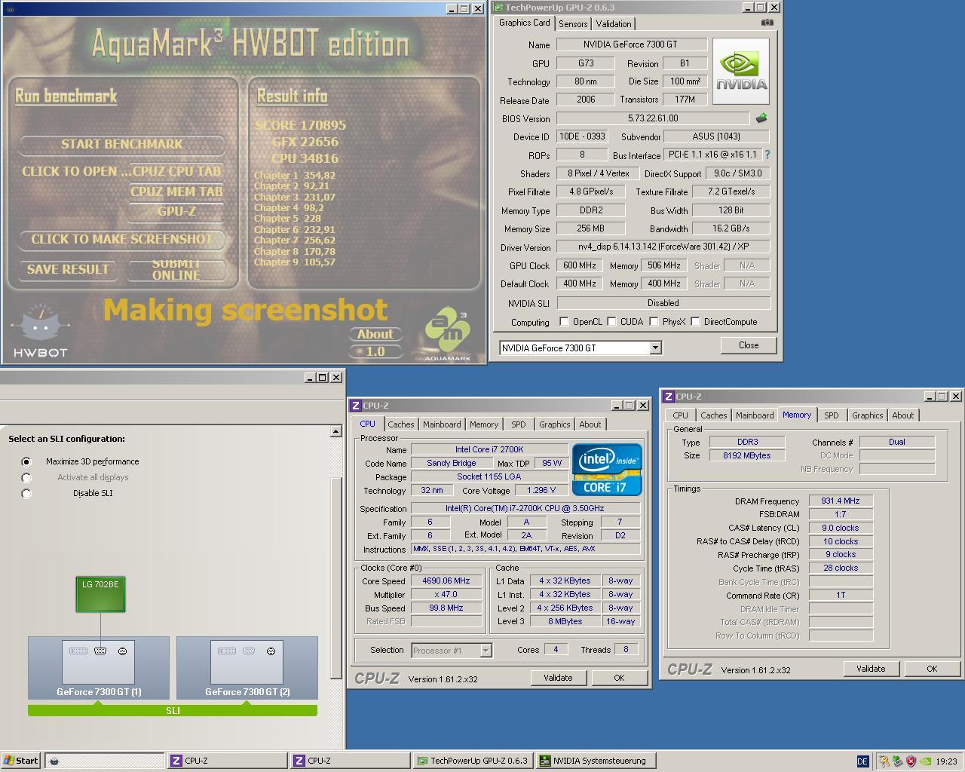
Task: Click OK in CPU-Z Memory window
Action: point(932,669)
